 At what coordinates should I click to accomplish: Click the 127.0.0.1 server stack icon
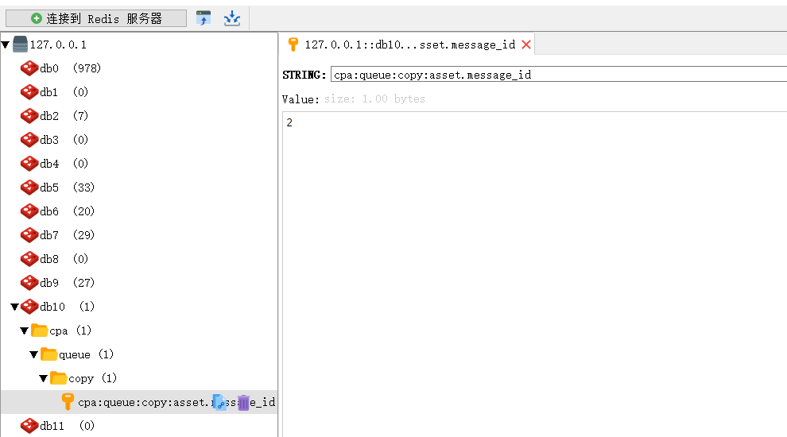pos(20,44)
